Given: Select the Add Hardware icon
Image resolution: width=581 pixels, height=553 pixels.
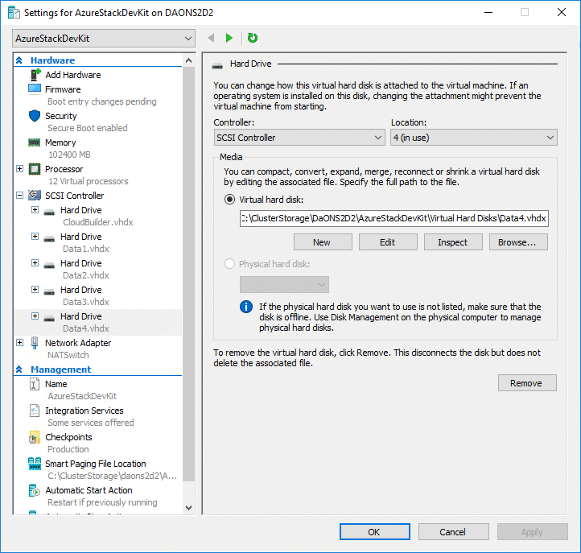Looking at the screenshot, I should 35,75.
